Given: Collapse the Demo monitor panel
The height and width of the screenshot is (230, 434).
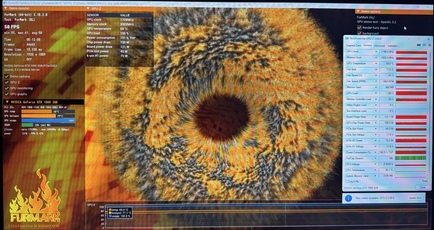Looking at the screenshot, I should pyautogui.click(x=6, y=8).
